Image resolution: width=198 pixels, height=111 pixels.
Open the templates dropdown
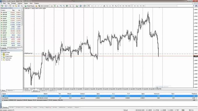85,6
